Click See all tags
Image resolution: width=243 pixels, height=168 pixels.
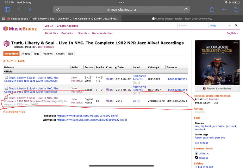point(201,143)
